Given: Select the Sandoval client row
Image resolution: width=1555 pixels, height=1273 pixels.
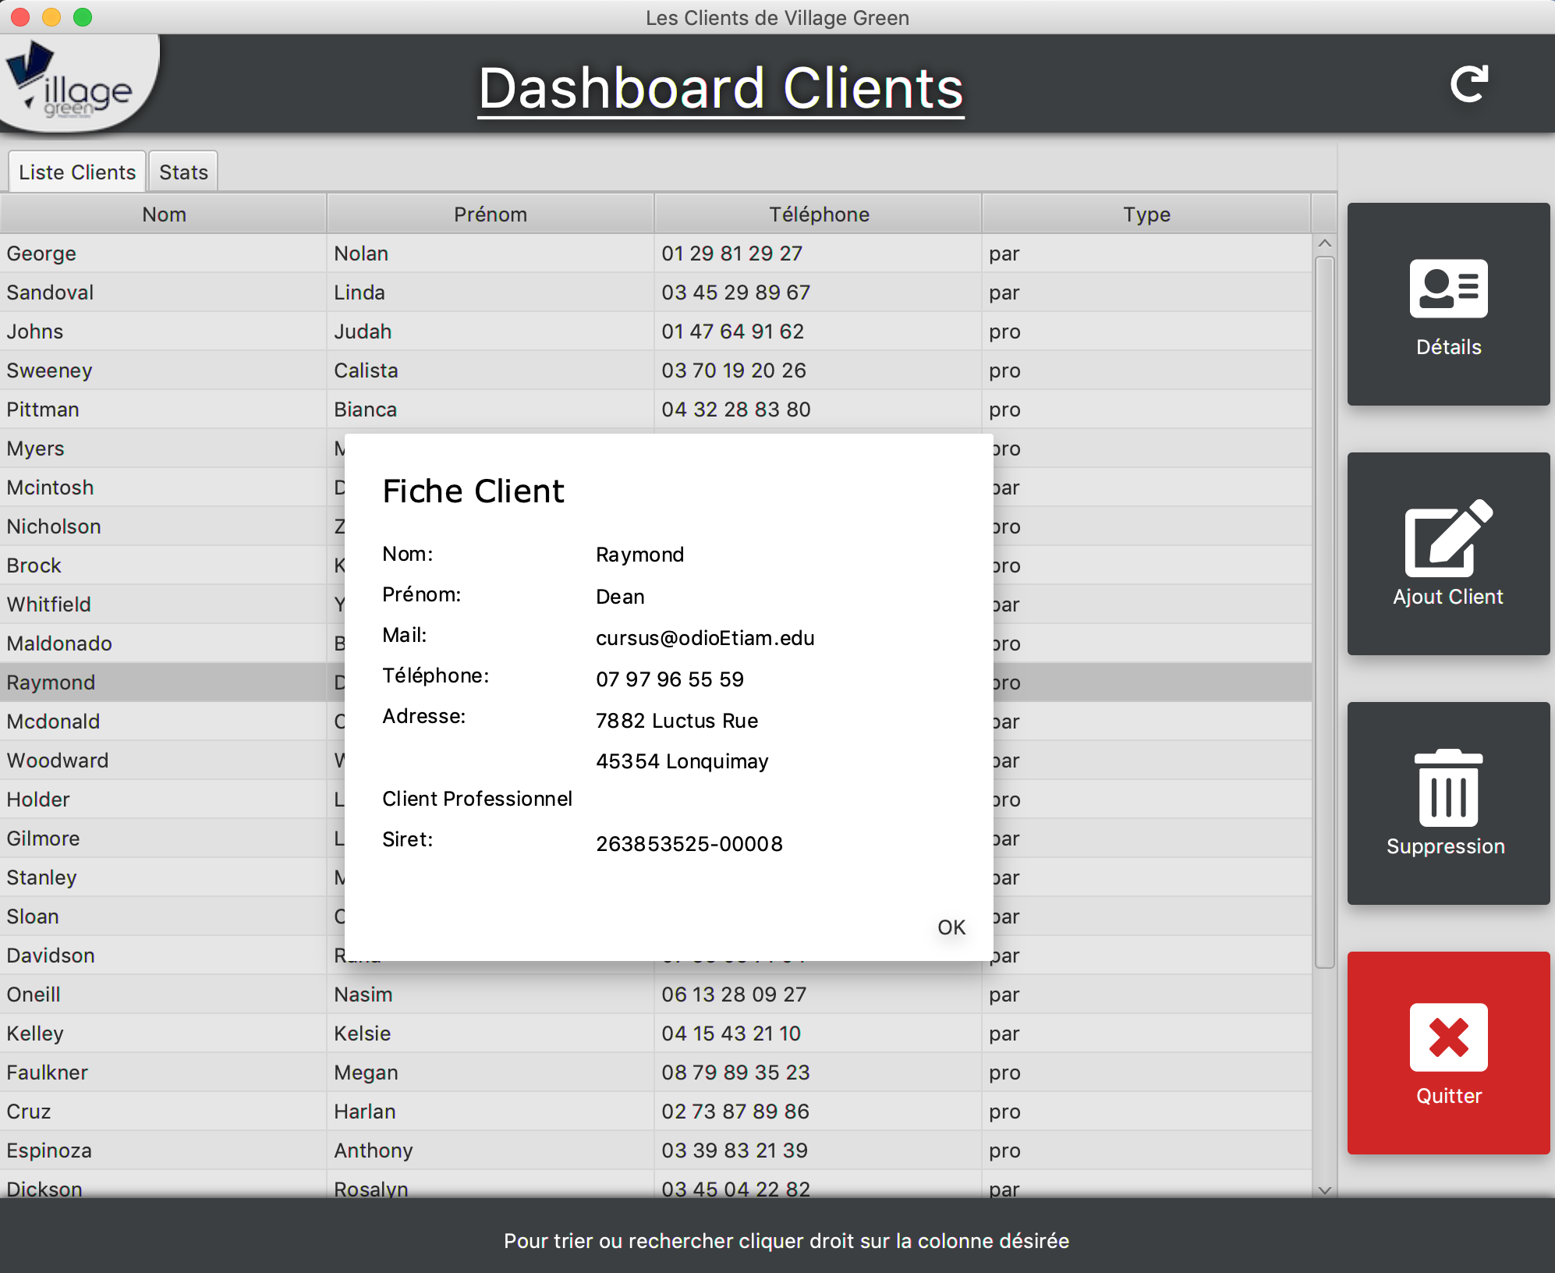Looking at the screenshot, I should [x=655, y=293].
